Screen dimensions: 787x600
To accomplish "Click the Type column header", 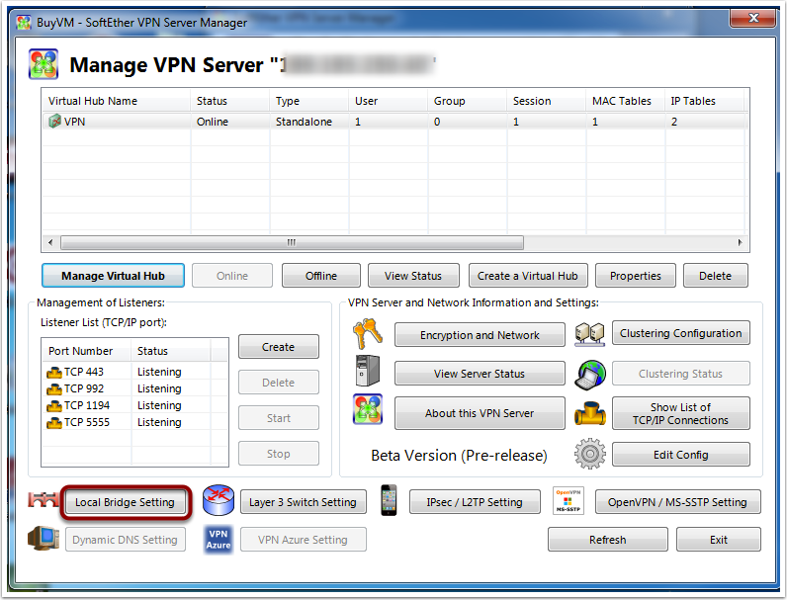I will (308, 101).
